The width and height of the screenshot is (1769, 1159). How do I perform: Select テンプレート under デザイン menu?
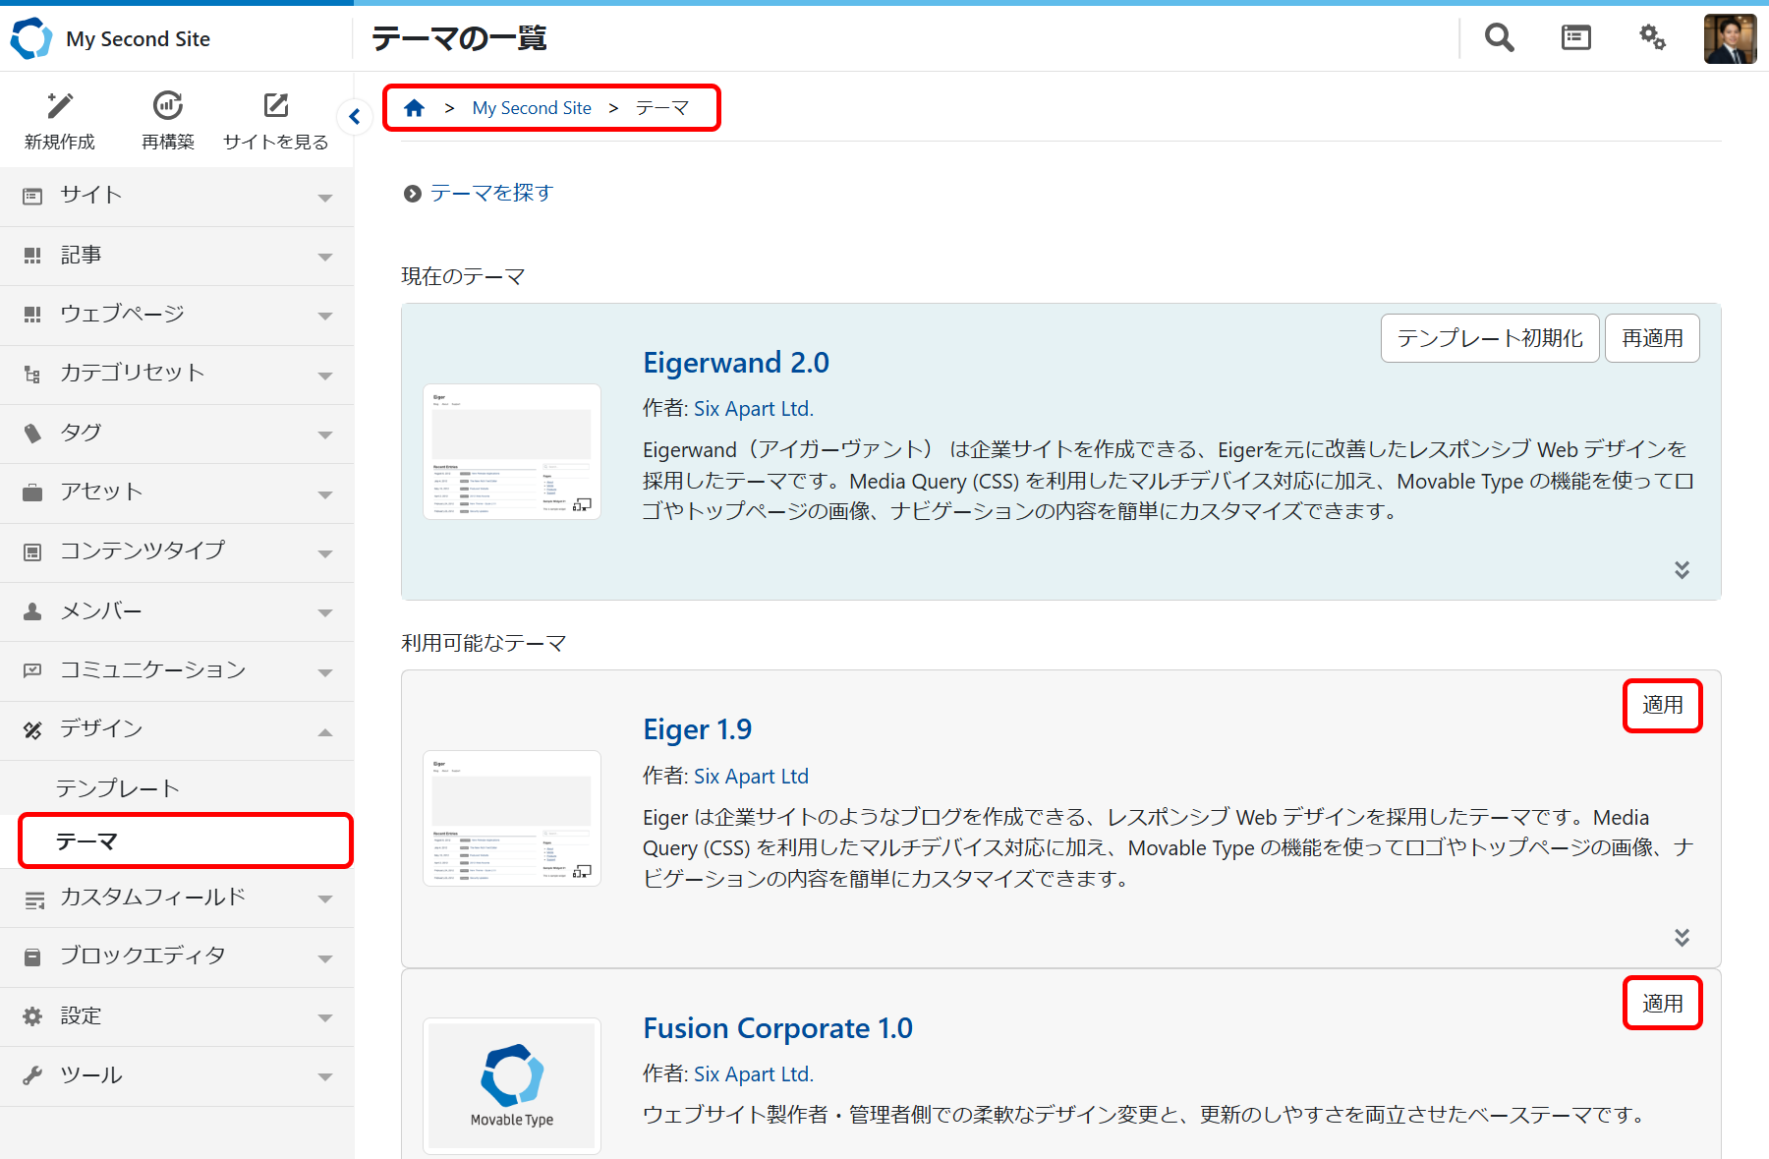118,788
